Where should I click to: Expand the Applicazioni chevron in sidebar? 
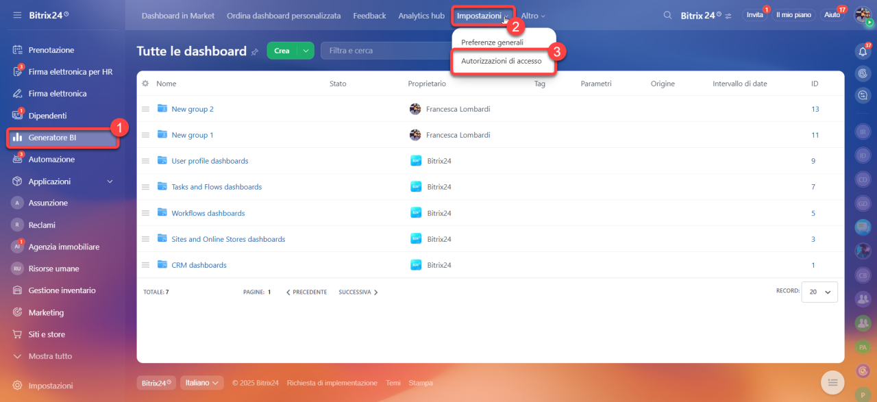[x=110, y=181]
